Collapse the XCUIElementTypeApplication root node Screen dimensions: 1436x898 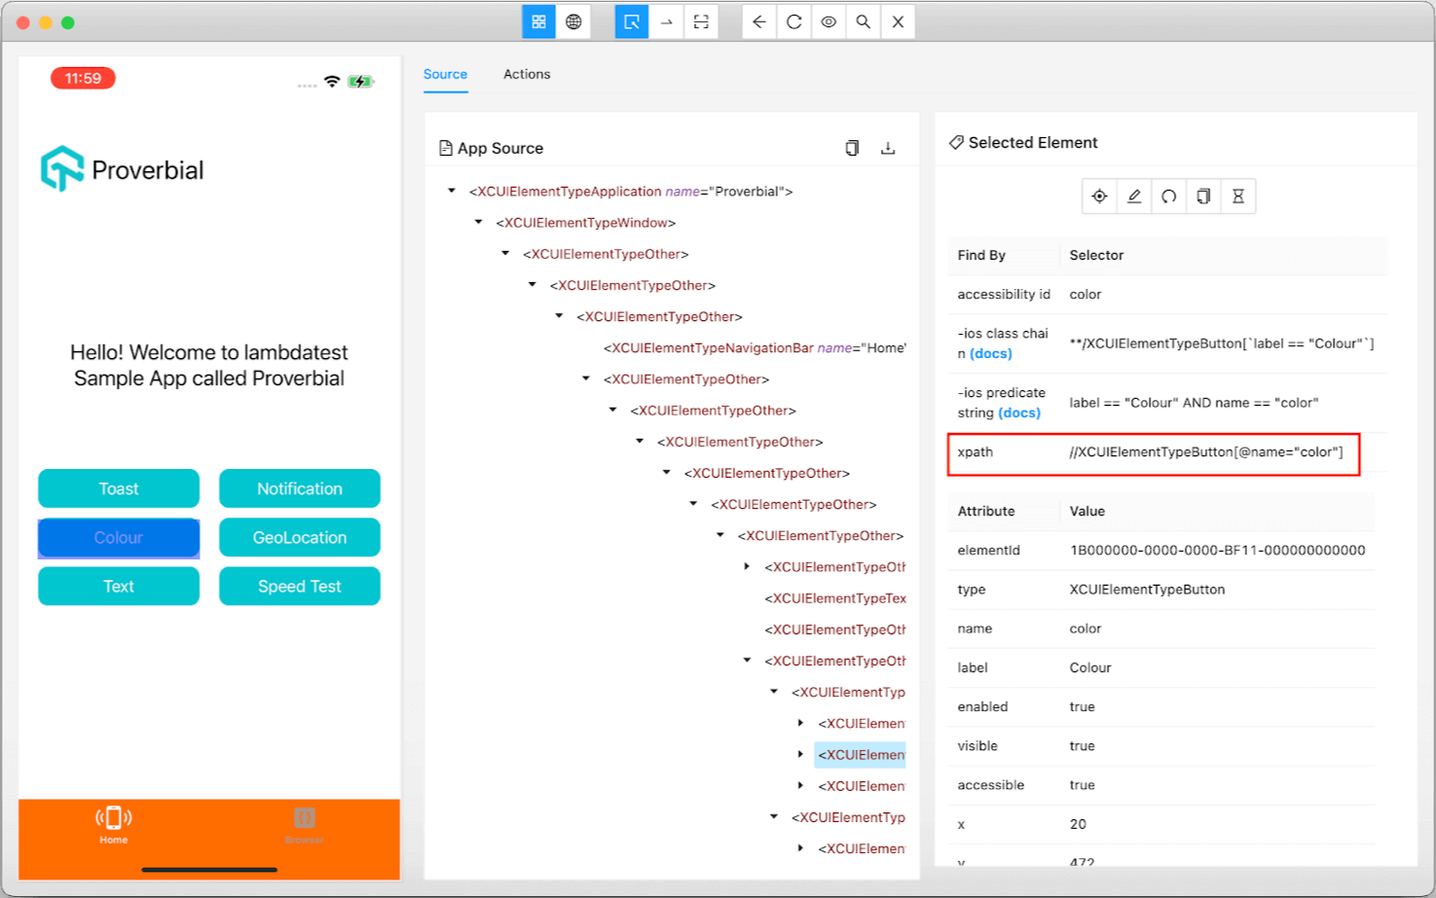click(x=452, y=191)
